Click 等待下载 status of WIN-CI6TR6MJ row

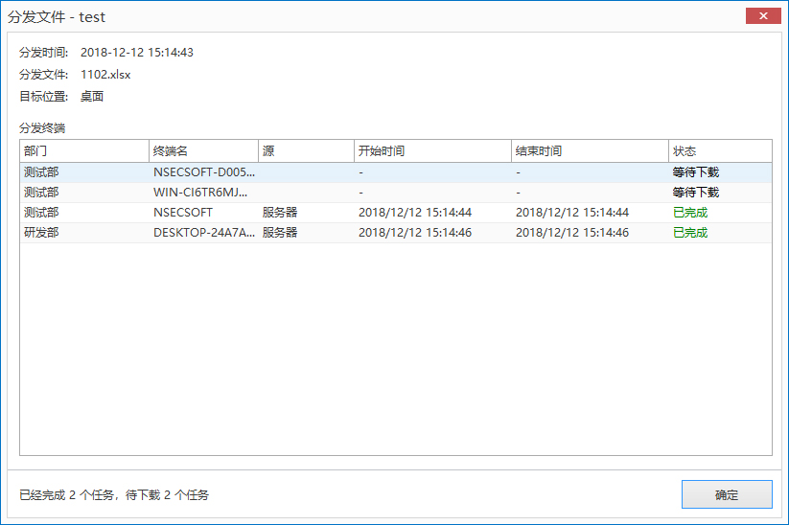tap(695, 193)
